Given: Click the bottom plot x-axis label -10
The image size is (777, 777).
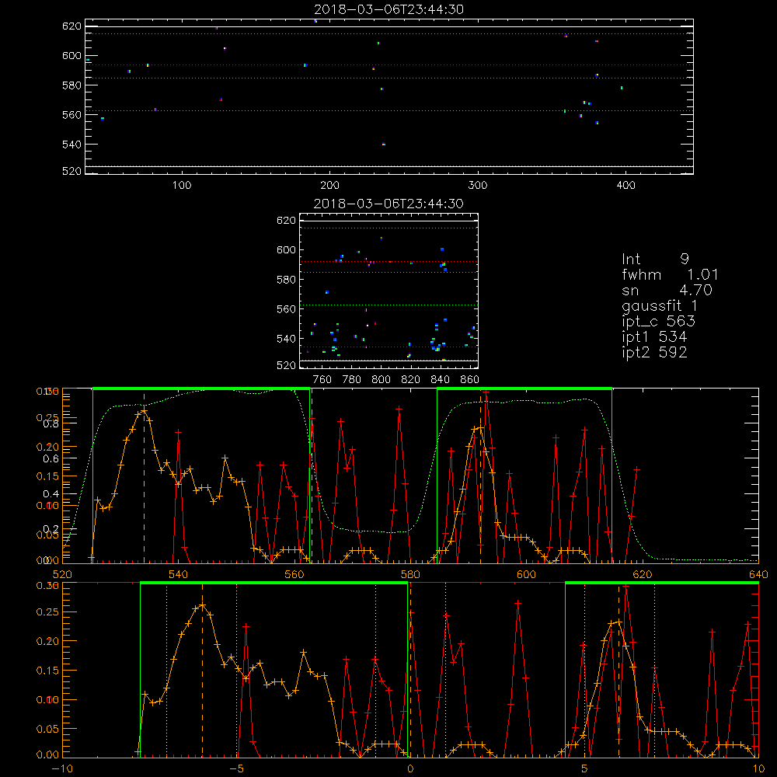Looking at the screenshot, I should click(x=62, y=768).
